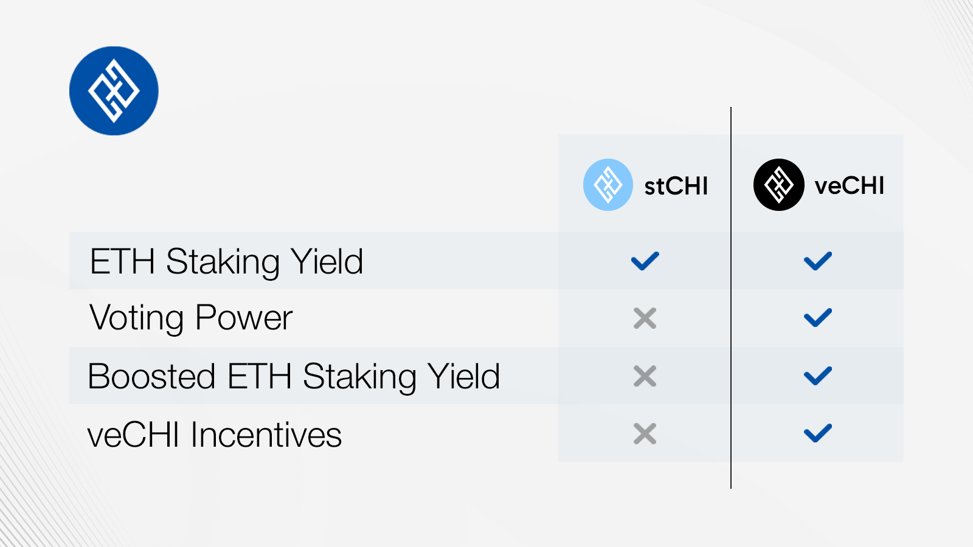The height and width of the screenshot is (547, 973).
Task: Click the stCHI column header text
Action: [x=676, y=186]
